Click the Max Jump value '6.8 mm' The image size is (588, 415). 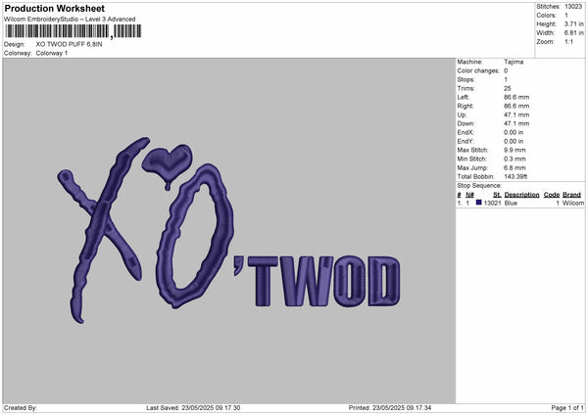click(x=514, y=167)
